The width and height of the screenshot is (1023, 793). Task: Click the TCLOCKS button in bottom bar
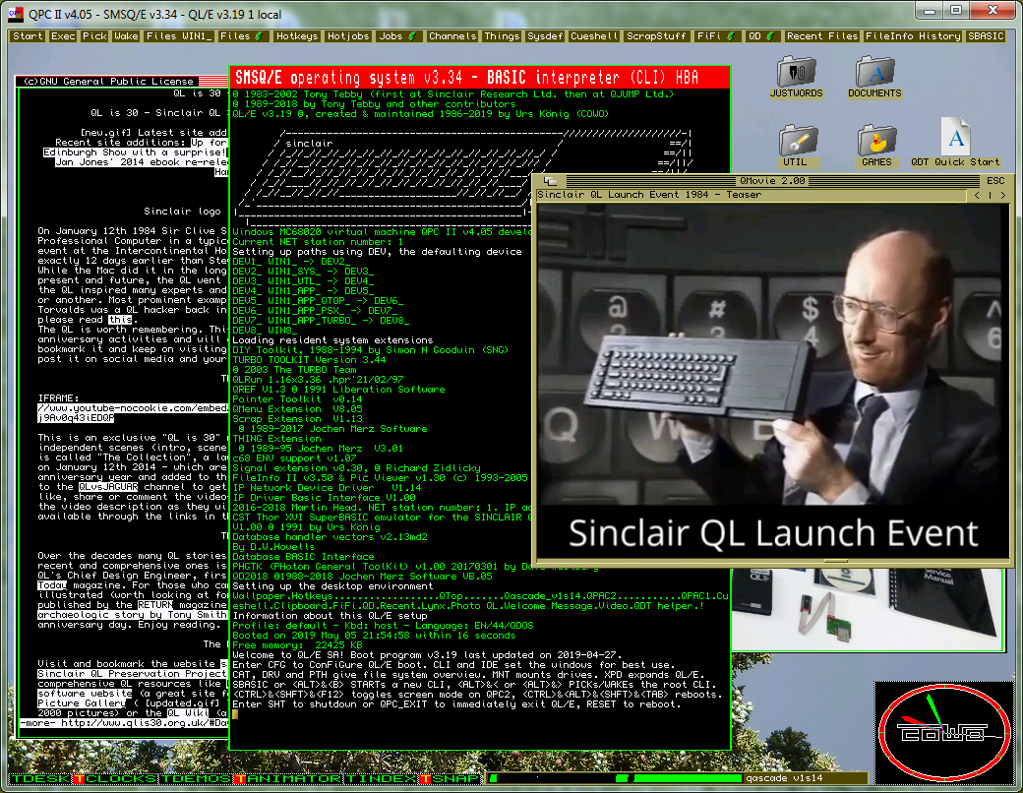point(115,778)
